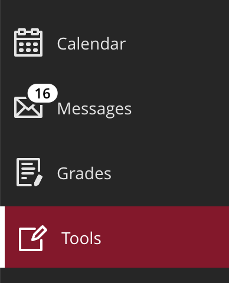Viewport: 229px width, 283px height.
Task: Click the "Calendar" text label
Action: pos(91,44)
